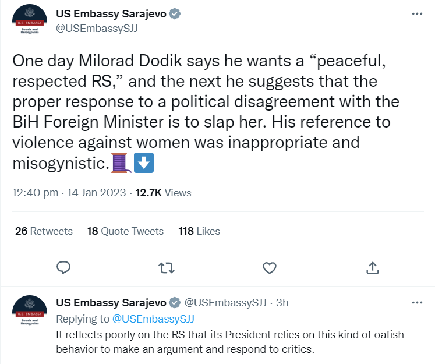Click the down-arrow emoji in the tweet
The width and height of the screenshot is (435, 364).
pos(144,163)
